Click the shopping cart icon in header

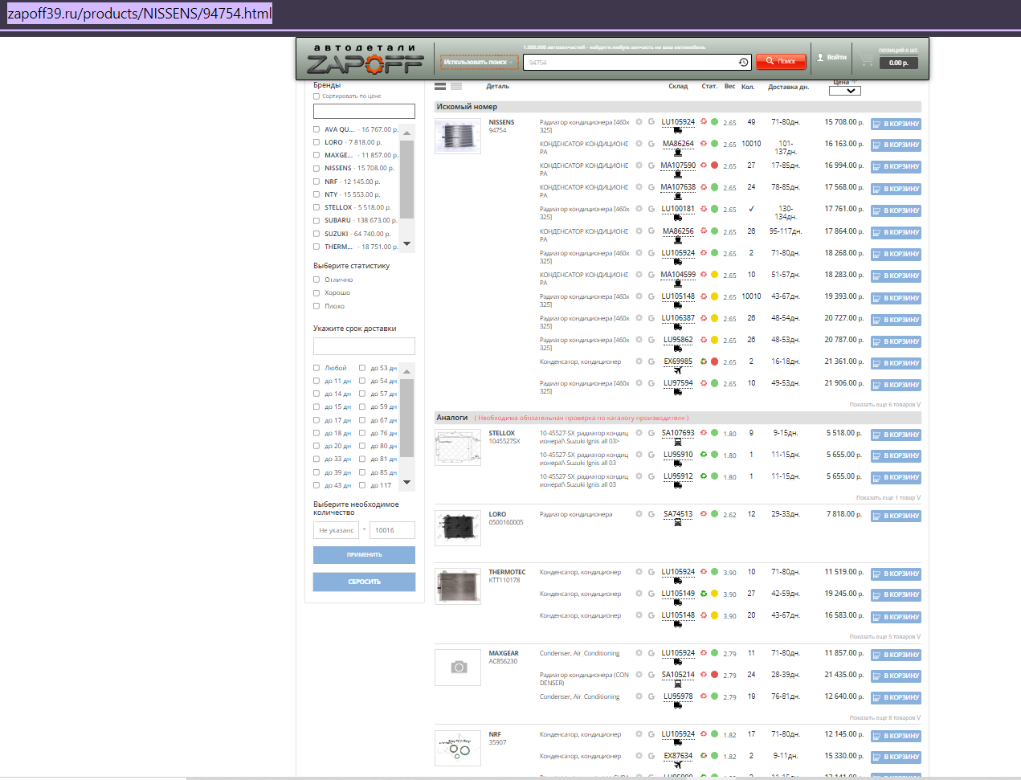pos(866,59)
